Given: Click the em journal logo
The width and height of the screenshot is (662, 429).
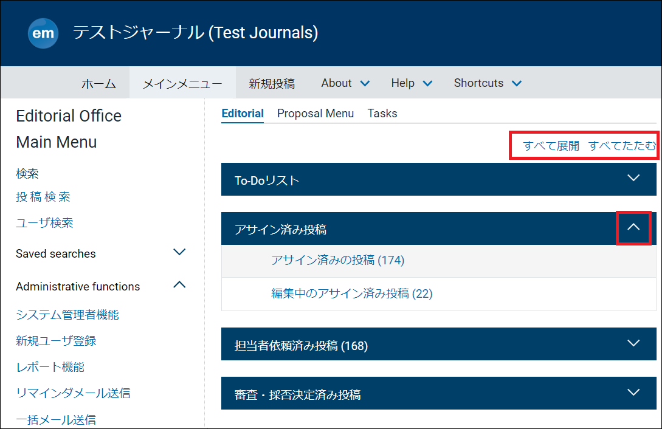Looking at the screenshot, I should (x=43, y=33).
